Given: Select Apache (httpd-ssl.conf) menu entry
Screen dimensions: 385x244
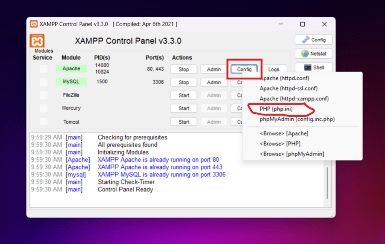Looking at the screenshot, I should (289, 89).
